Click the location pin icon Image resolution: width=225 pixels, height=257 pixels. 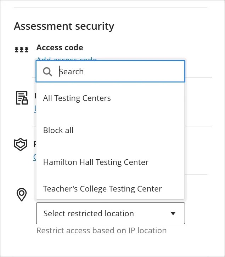(x=22, y=194)
